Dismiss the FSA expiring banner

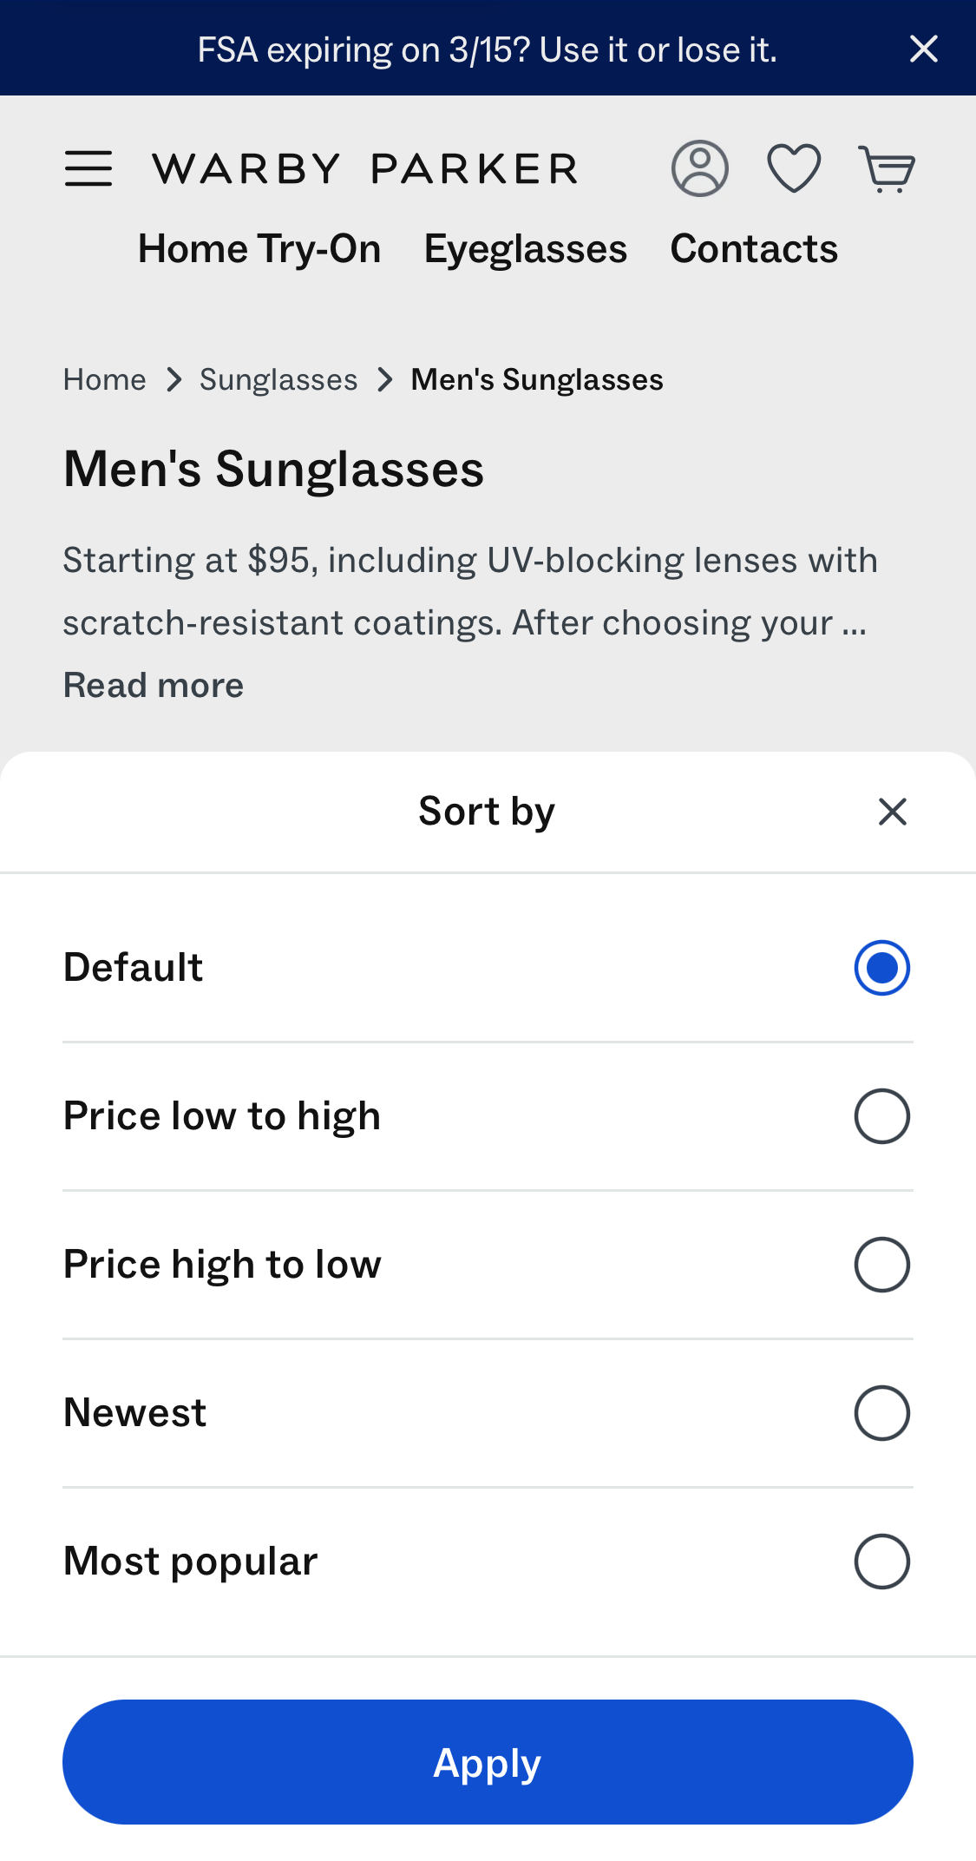click(923, 49)
